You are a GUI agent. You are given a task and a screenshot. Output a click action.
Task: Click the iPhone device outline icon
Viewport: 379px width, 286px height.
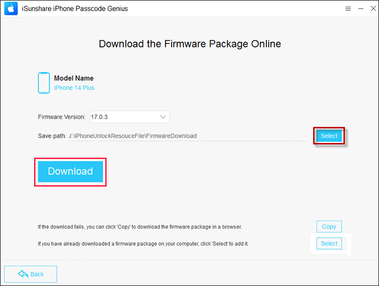[x=44, y=83]
